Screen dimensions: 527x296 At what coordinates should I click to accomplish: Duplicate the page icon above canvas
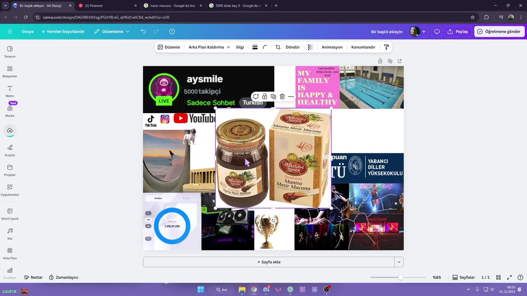tap(390, 61)
